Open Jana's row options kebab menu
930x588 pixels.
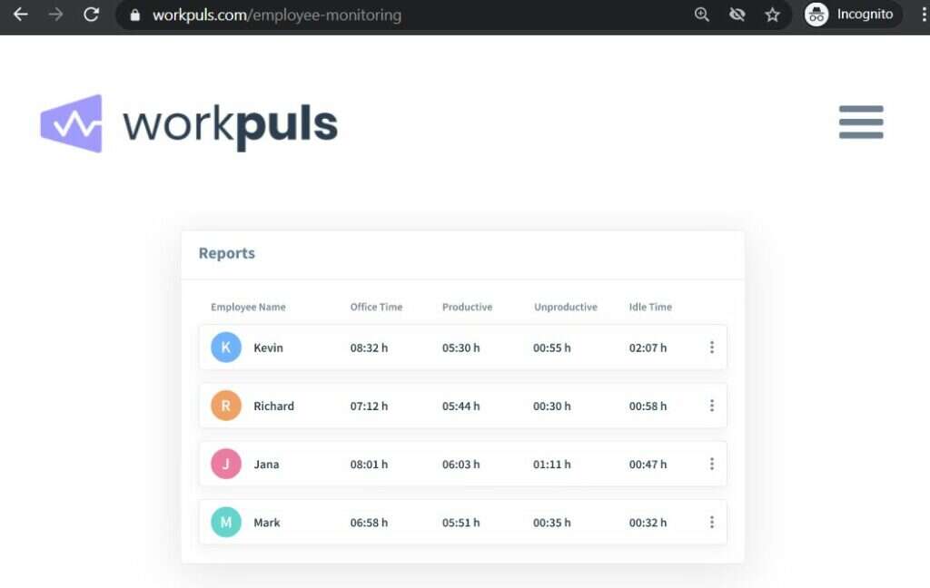[x=712, y=464]
